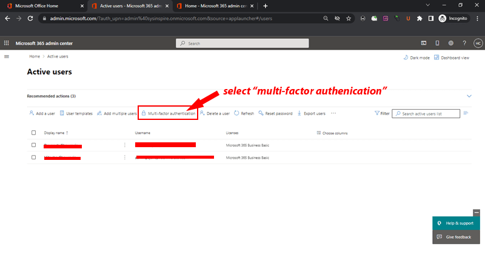This screenshot has width=485, height=258.
Task: Open the Settings gear in header
Action: tap(451, 43)
